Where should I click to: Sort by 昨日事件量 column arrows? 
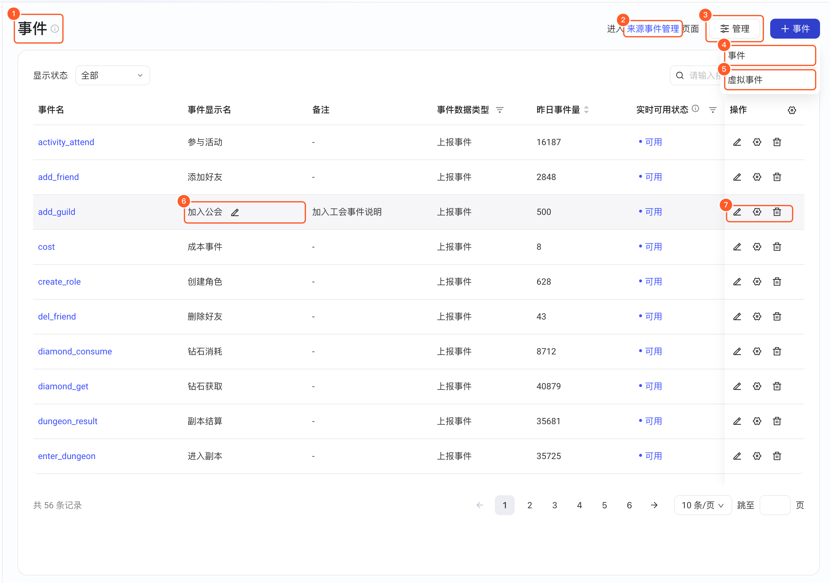point(586,110)
